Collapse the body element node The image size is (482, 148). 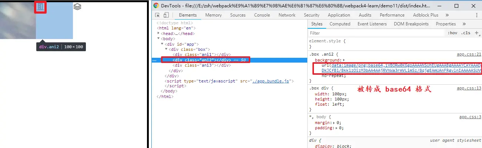[159, 39]
